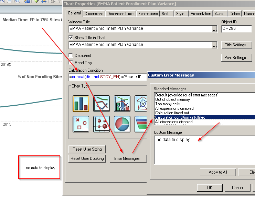Open the Error Messages... dialog button

128,158
